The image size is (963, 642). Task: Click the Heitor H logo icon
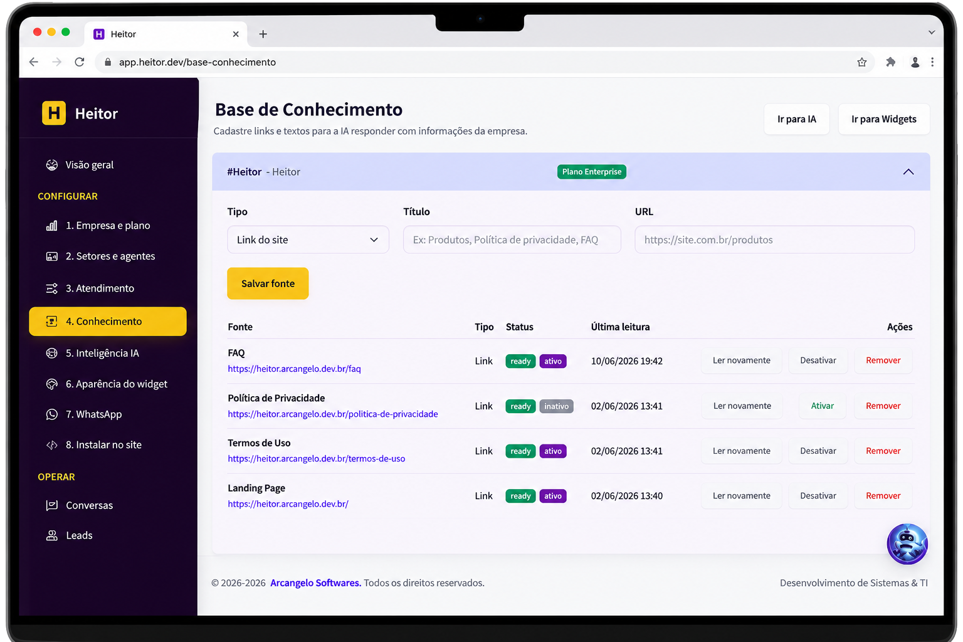(54, 113)
